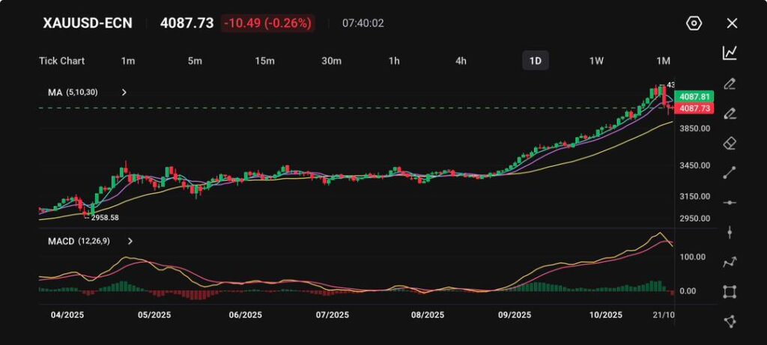Click the XAUUSD-ECN symbol name
Viewport: 767px width, 345px height.
88,23
